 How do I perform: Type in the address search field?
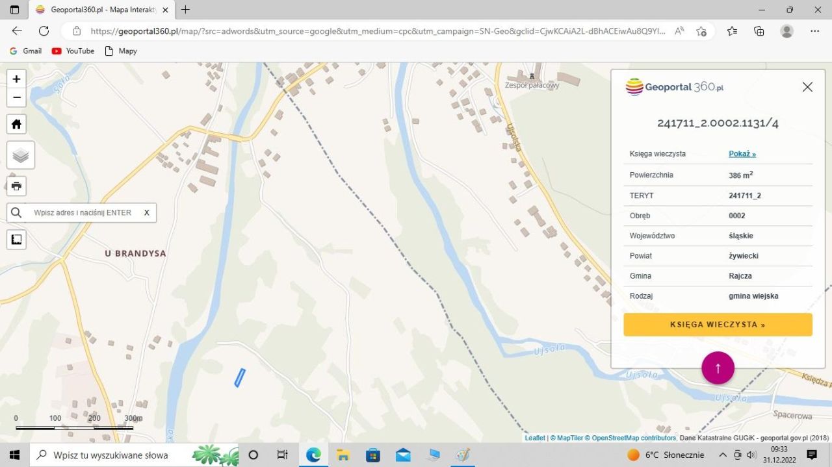pos(83,212)
